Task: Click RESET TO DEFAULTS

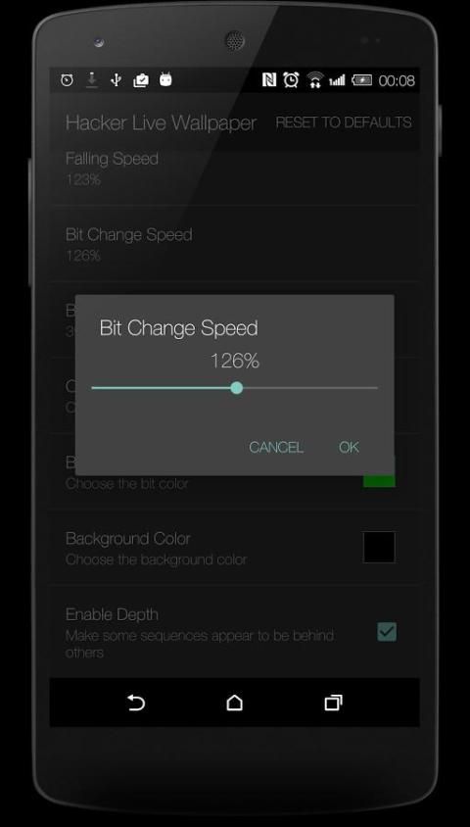Action: (344, 122)
